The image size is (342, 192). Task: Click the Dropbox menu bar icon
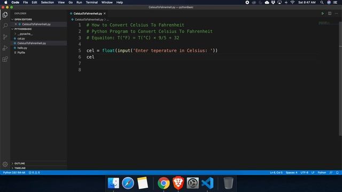(x=273, y=2)
